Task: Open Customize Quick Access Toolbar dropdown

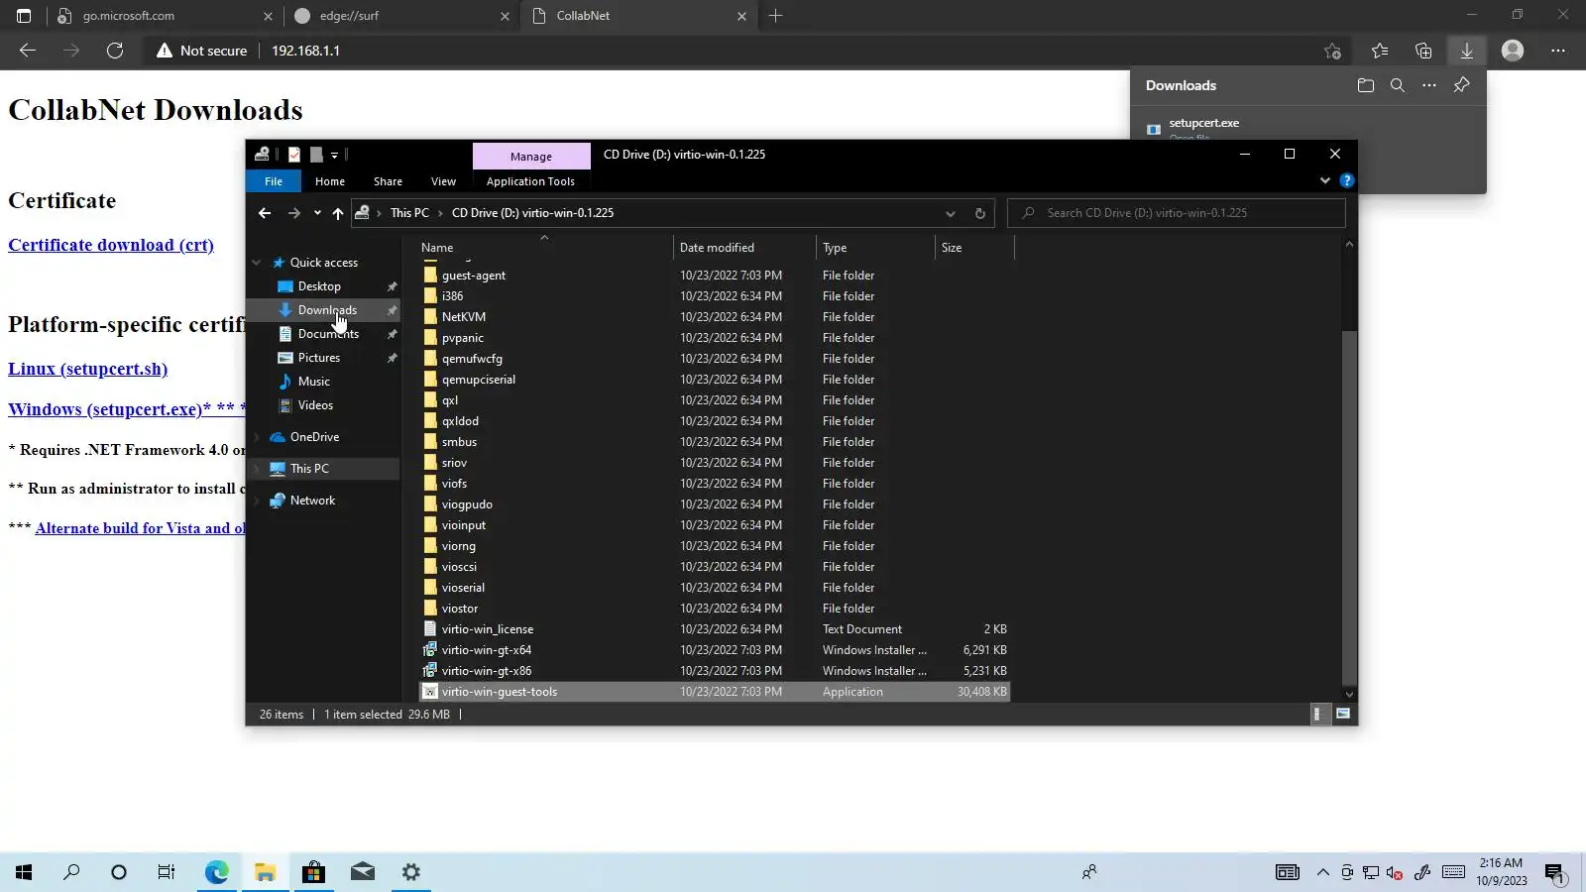Action: tap(334, 155)
